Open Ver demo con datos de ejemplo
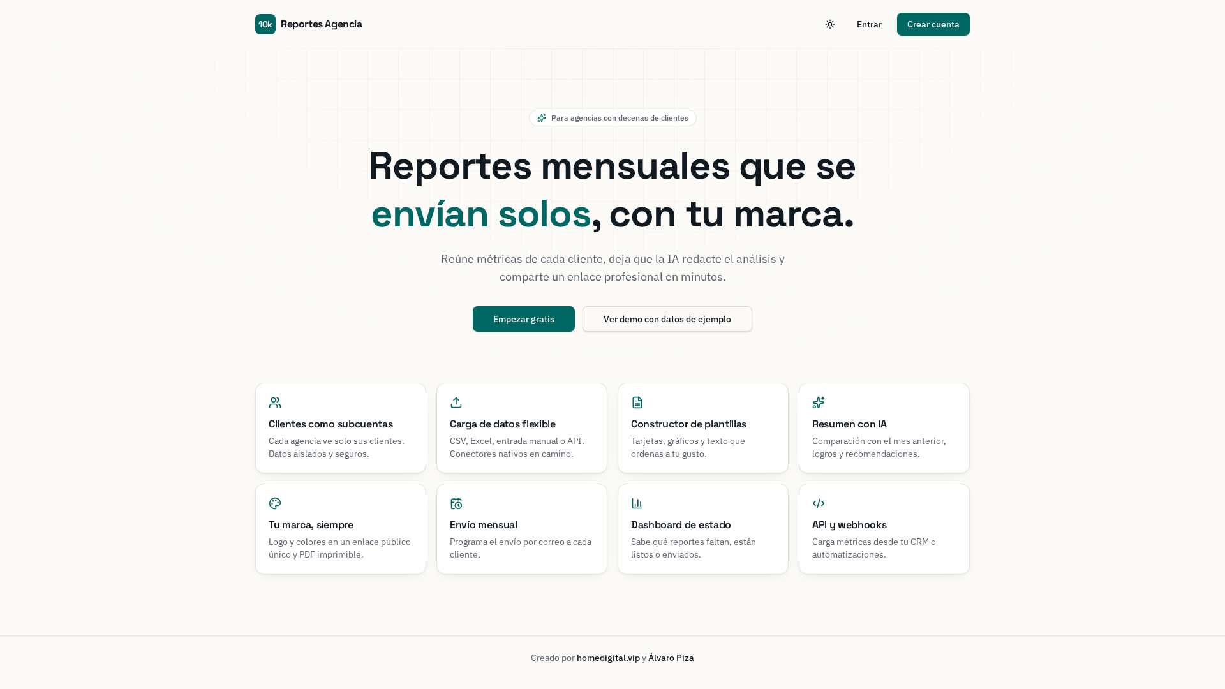The image size is (1225, 689). [667, 319]
